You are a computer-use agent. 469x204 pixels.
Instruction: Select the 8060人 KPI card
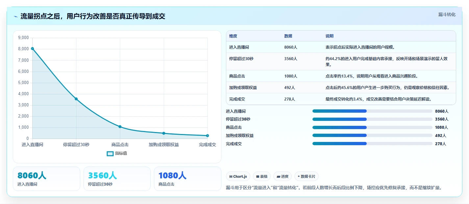(x=46, y=179)
